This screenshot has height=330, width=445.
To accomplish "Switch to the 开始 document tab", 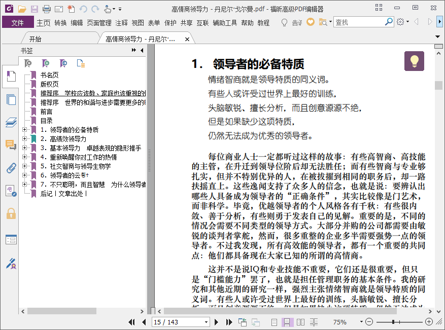I will click(35, 39).
